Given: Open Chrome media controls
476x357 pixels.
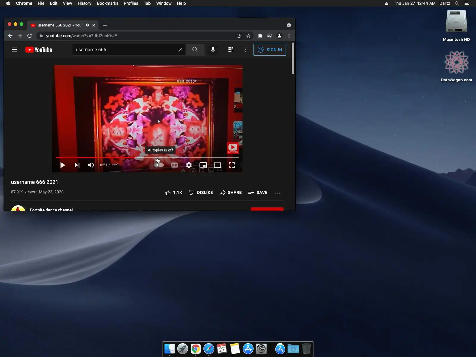Looking at the screenshot, I should click(x=270, y=36).
